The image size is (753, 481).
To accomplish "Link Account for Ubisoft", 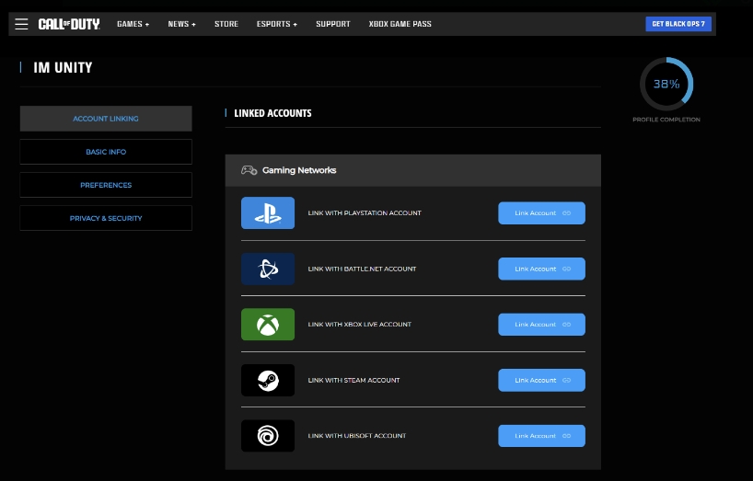I will click(541, 436).
